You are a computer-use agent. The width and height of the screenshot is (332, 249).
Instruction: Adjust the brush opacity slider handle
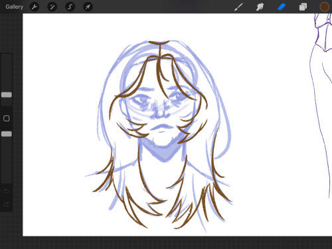(x=7, y=133)
